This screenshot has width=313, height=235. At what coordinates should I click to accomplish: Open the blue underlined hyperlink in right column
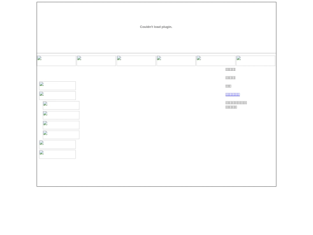tap(232, 95)
